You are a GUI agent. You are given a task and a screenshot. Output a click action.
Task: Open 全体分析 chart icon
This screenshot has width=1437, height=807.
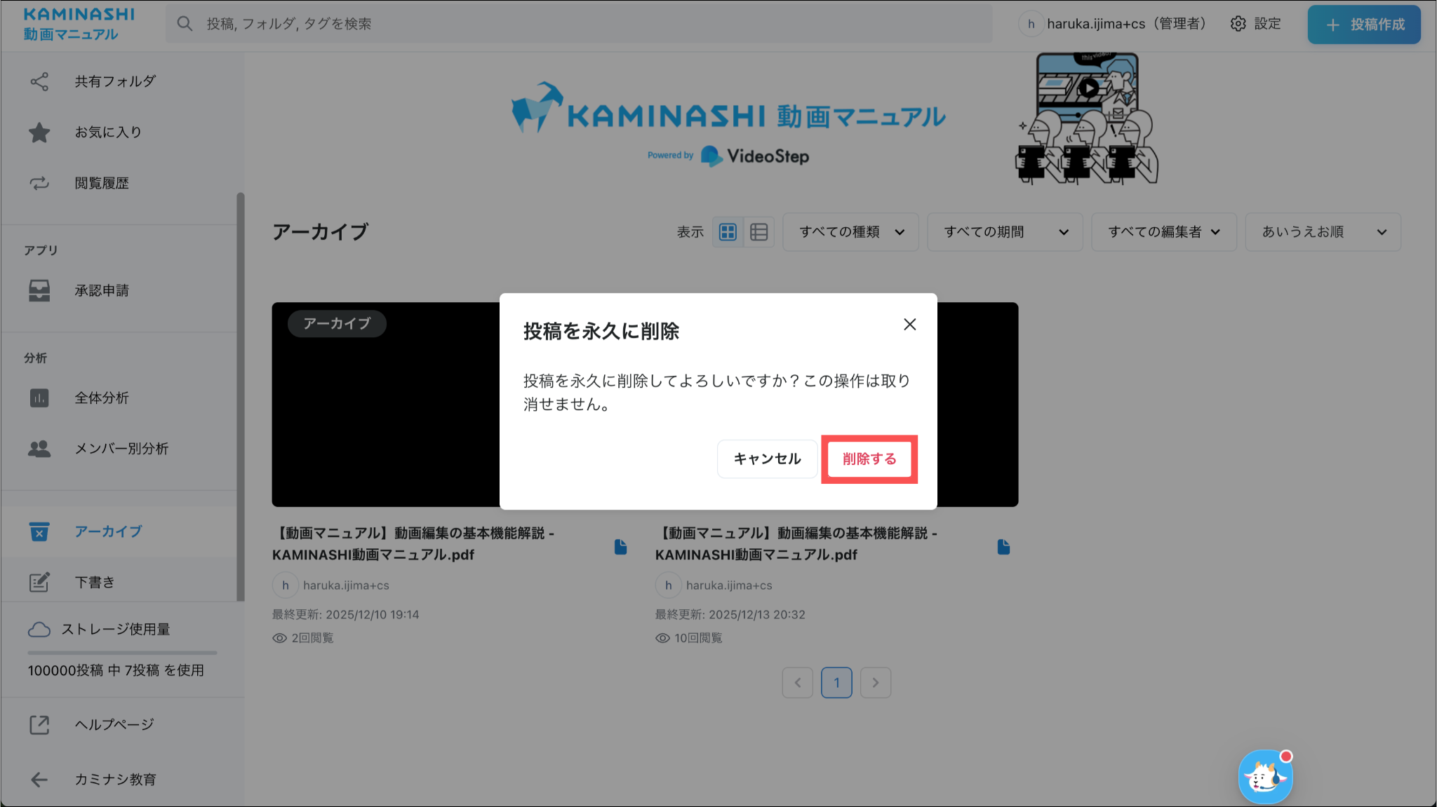click(39, 398)
